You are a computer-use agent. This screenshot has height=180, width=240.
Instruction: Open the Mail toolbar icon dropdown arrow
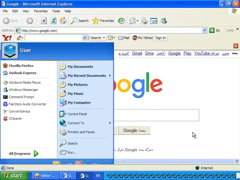(137, 21)
